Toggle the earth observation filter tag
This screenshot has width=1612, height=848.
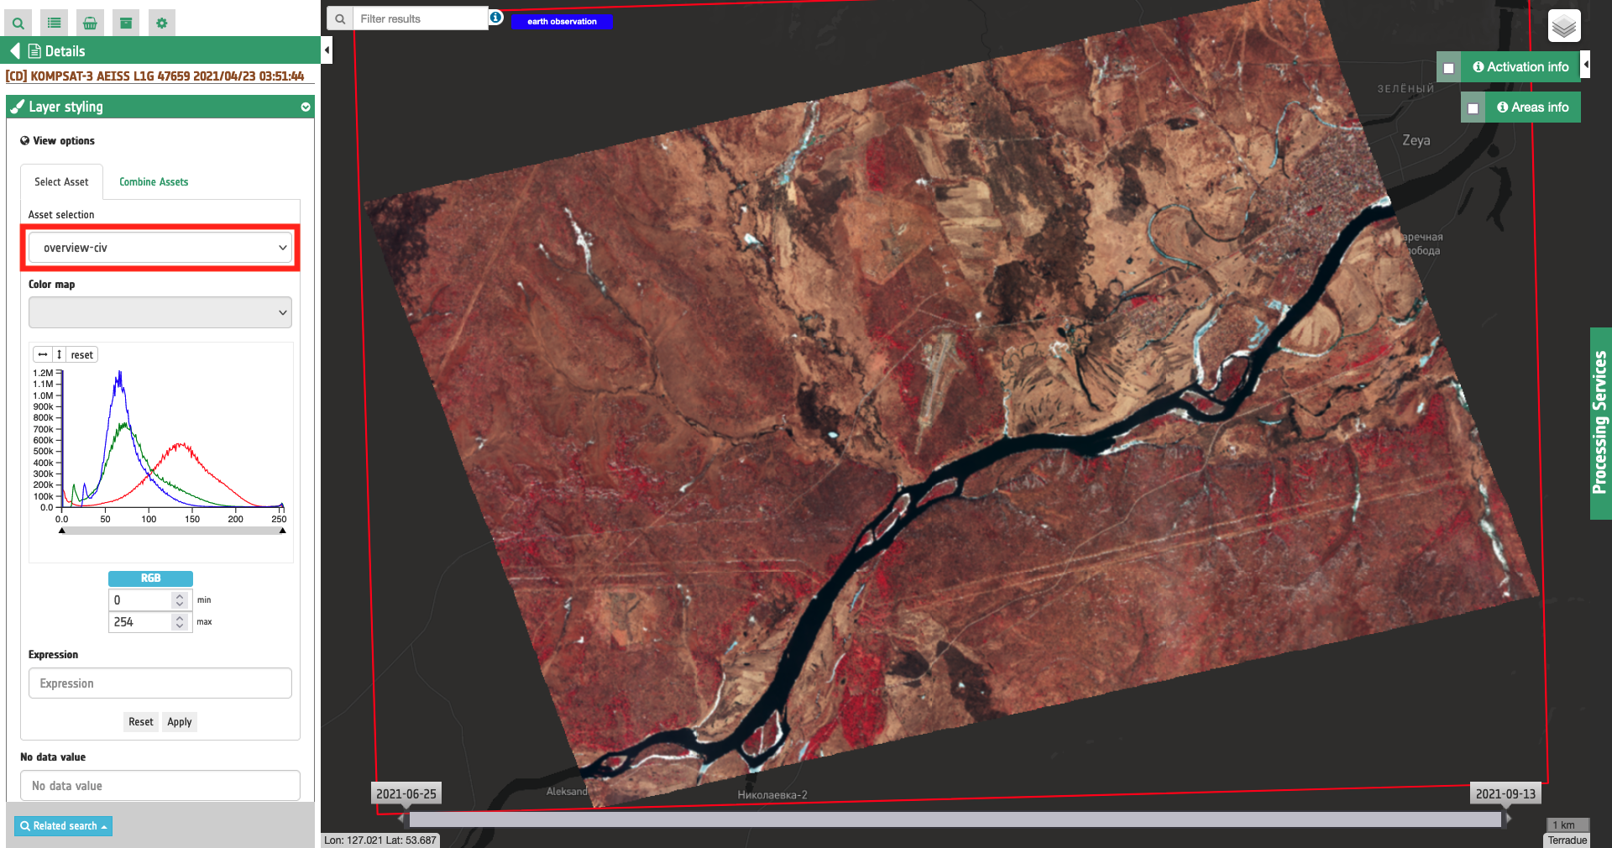(x=562, y=22)
